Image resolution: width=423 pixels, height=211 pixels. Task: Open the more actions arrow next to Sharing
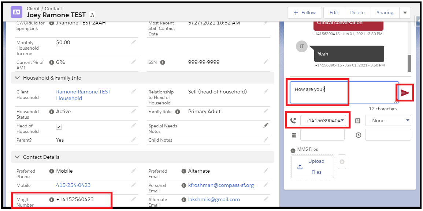coord(405,13)
